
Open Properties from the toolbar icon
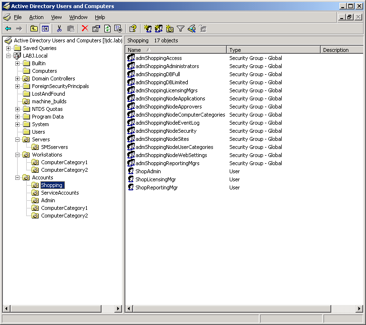[x=96, y=29]
